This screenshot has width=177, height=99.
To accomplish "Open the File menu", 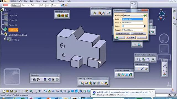I will (x=25, y=1).
